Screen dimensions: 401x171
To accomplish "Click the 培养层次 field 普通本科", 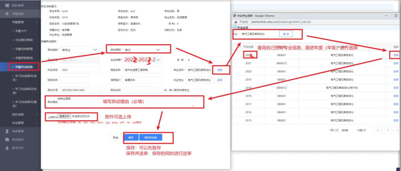I will coord(143,80).
